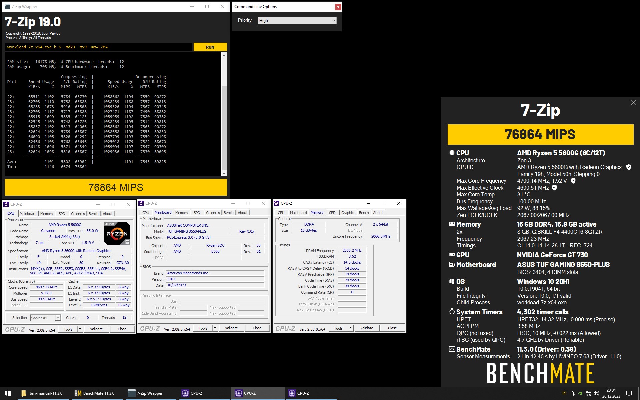Click the GPU icon in BenchMate panel

[452, 255]
